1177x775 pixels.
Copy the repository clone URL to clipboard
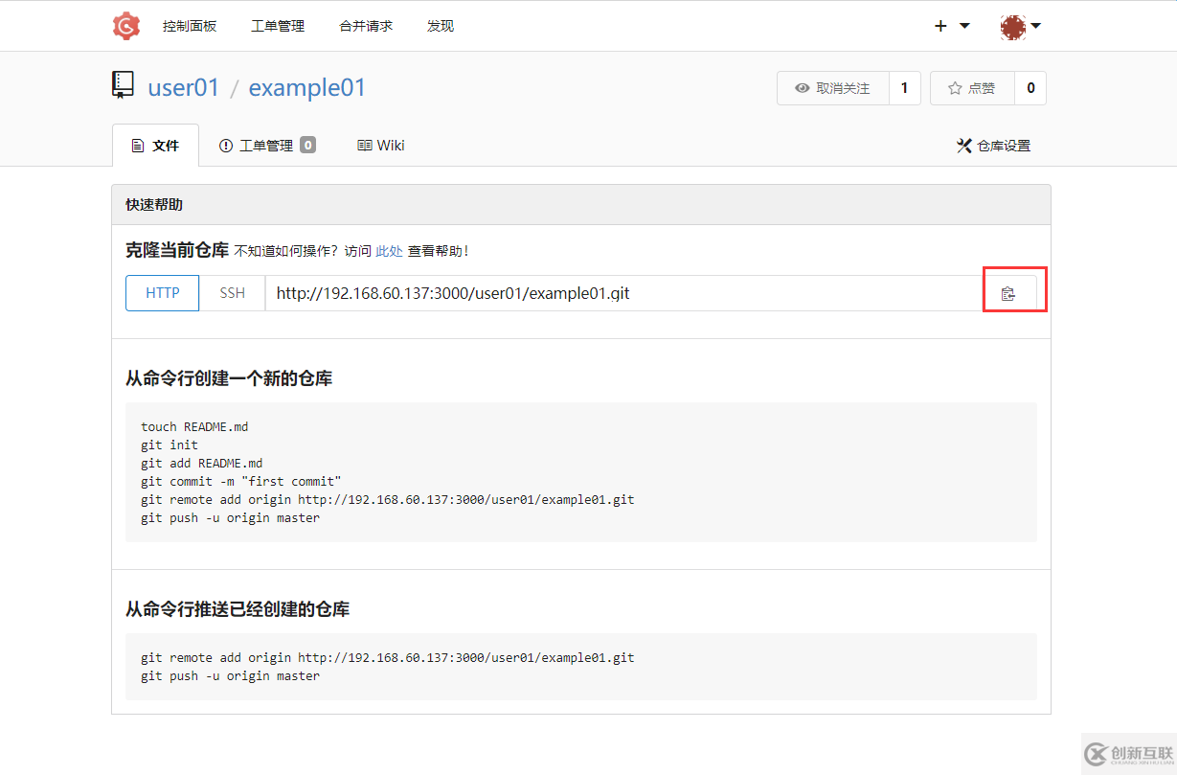(1007, 293)
